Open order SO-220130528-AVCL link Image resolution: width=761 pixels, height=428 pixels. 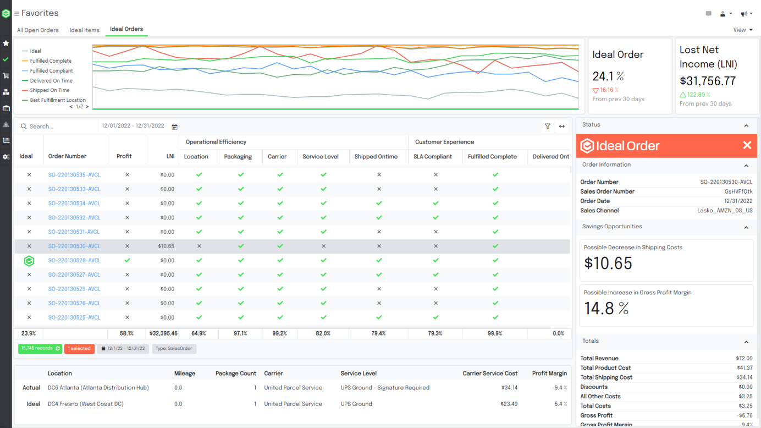click(74, 260)
